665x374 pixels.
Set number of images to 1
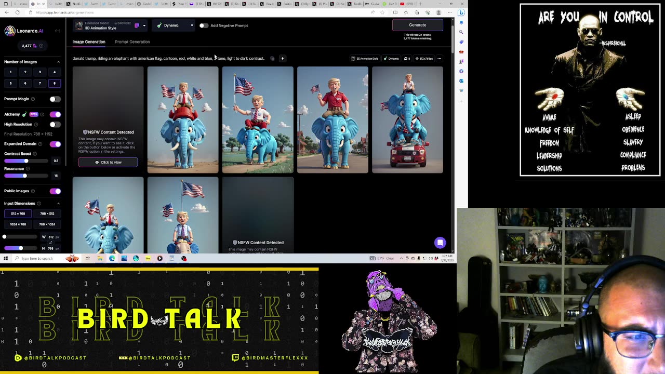tap(10, 72)
